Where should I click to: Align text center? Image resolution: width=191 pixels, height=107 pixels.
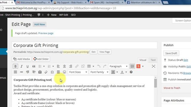tap(64, 66)
